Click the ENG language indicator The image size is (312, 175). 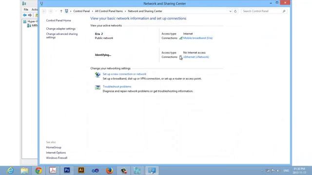(x=286, y=171)
